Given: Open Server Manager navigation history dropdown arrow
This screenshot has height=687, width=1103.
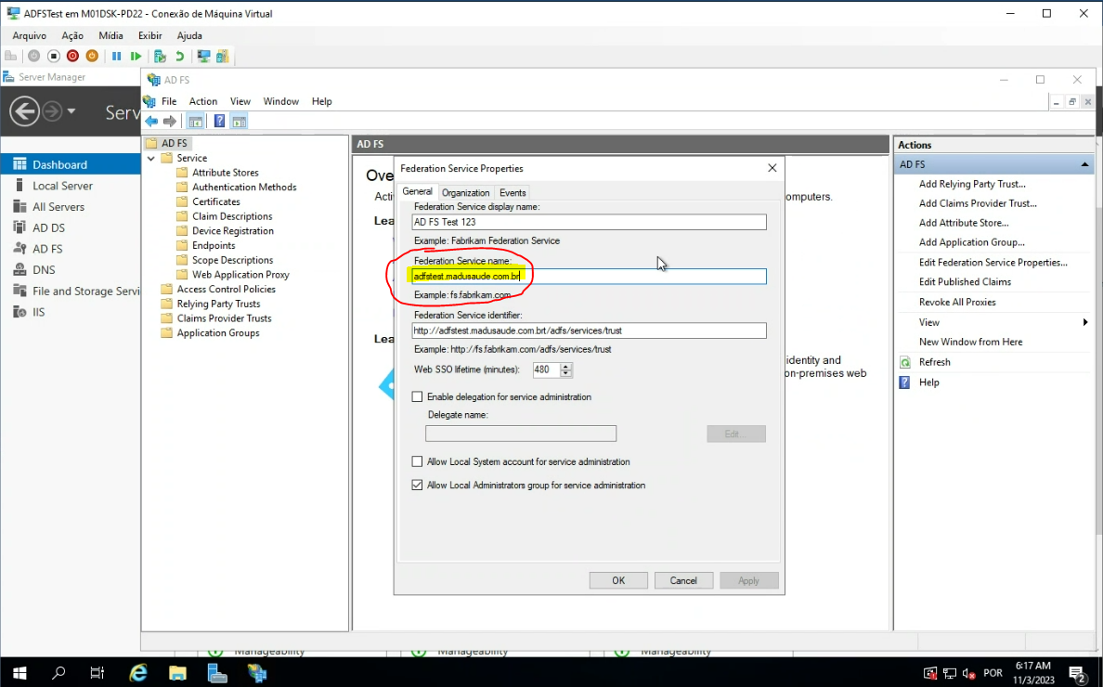Looking at the screenshot, I should pos(71,111).
